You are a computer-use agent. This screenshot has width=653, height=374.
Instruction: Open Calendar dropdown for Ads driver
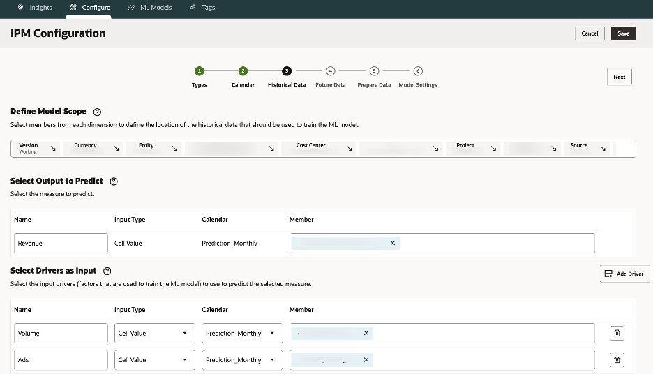click(x=243, y=360)
